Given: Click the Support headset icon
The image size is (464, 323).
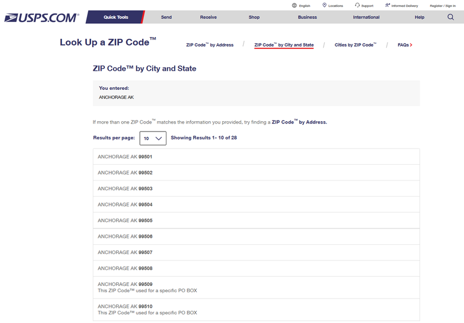Looking at the screenshot, I should click(357, 5).
